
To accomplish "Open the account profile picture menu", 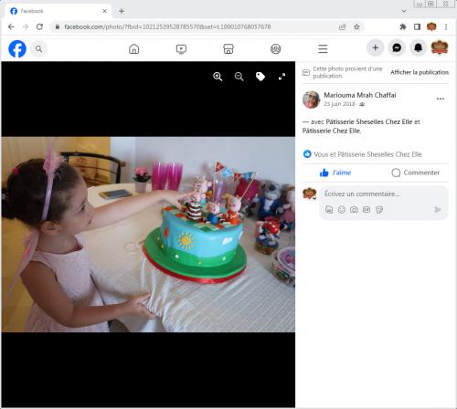I will tap(440, 47).
